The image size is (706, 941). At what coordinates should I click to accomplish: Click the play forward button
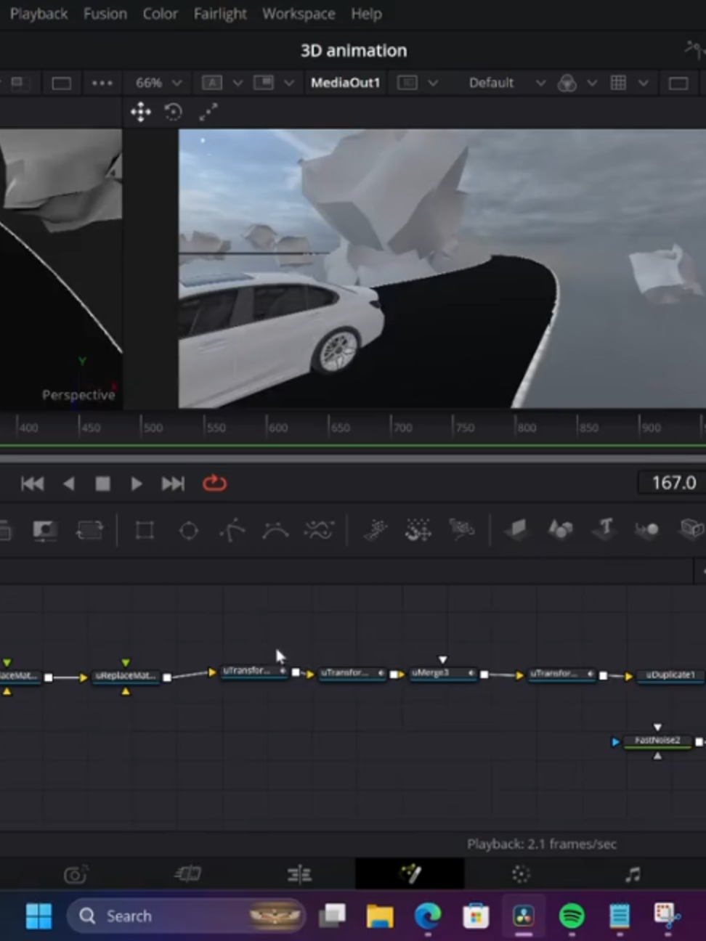coord(136,484)
